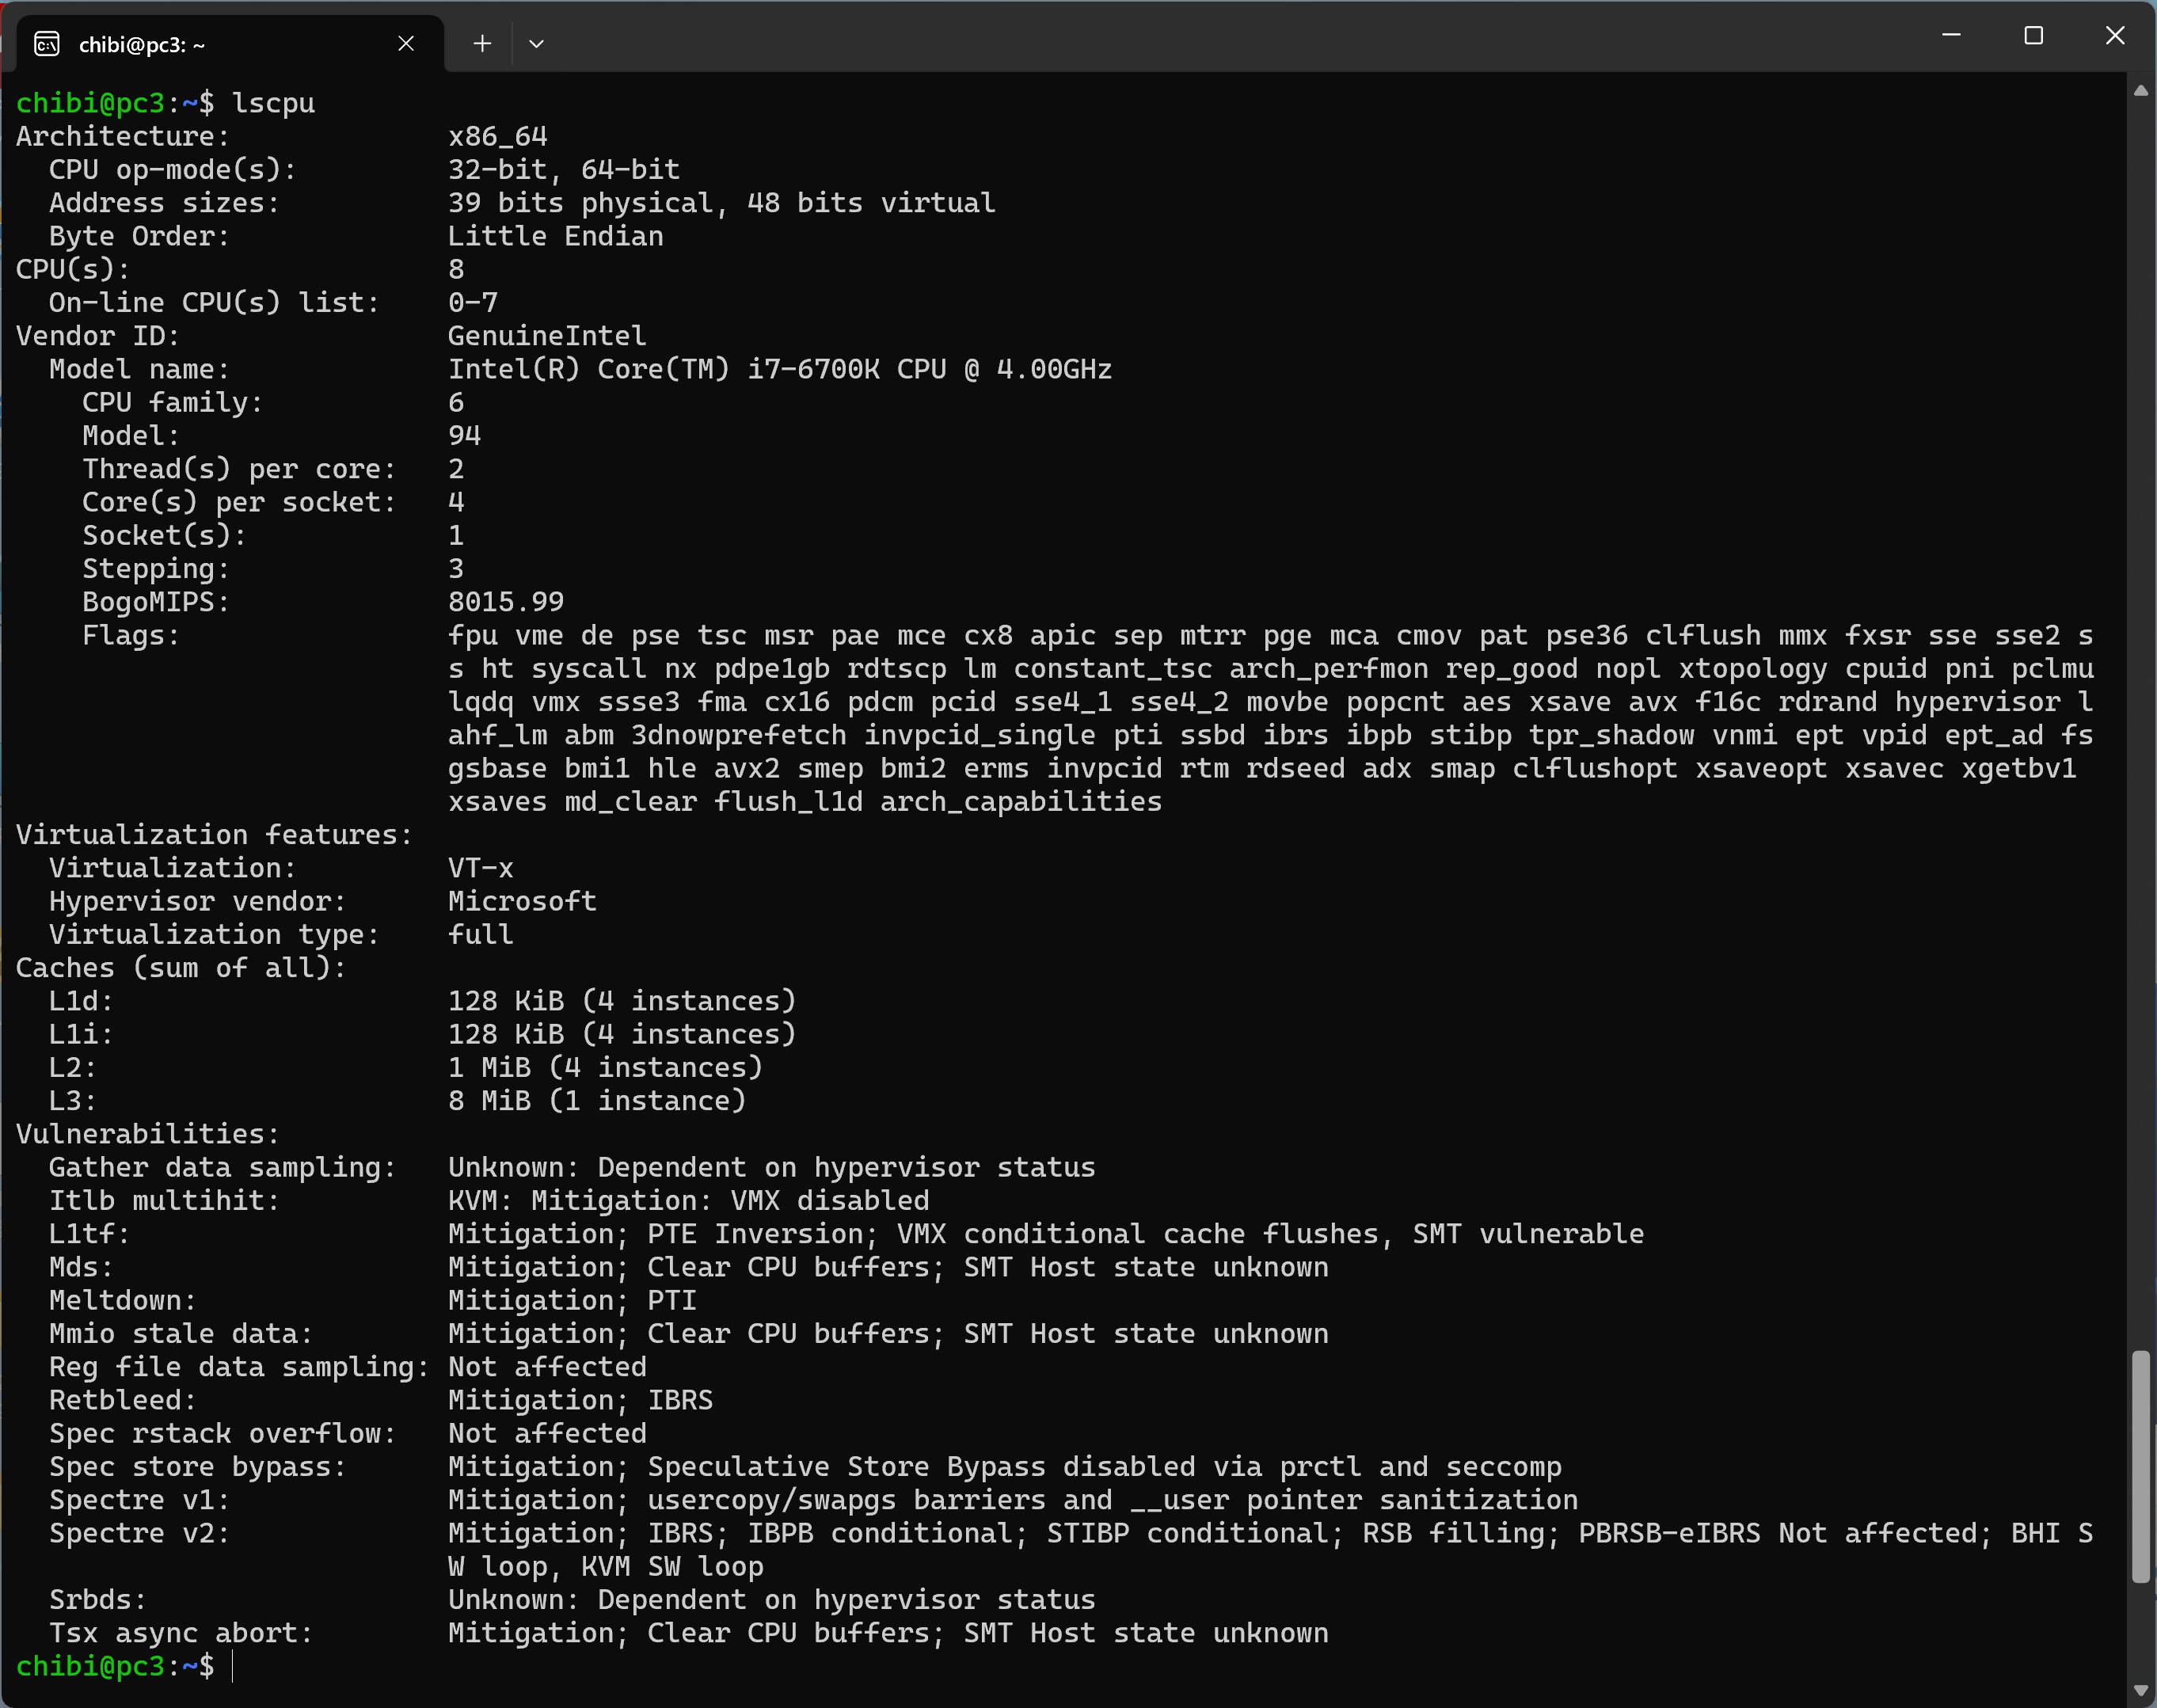Close the terminal window
The width and height of the screenshot is (2157, 1708).
(x=2114, y=36)
